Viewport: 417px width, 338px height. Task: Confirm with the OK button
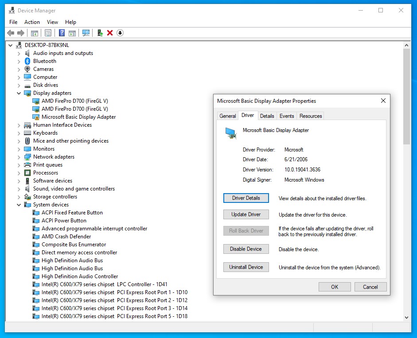click(x=335, y=287)
